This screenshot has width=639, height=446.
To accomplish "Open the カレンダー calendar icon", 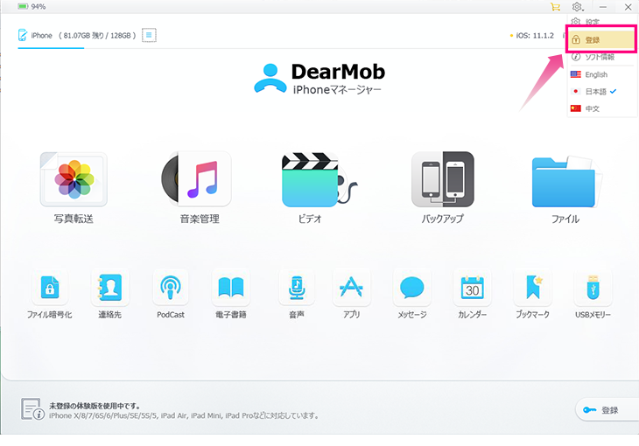I will (x=473, y=288).
